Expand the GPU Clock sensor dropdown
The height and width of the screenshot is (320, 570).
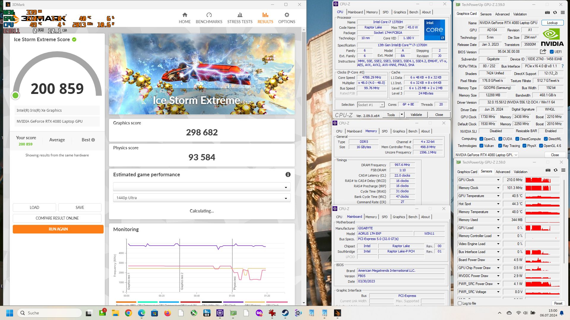click(498, 180)
